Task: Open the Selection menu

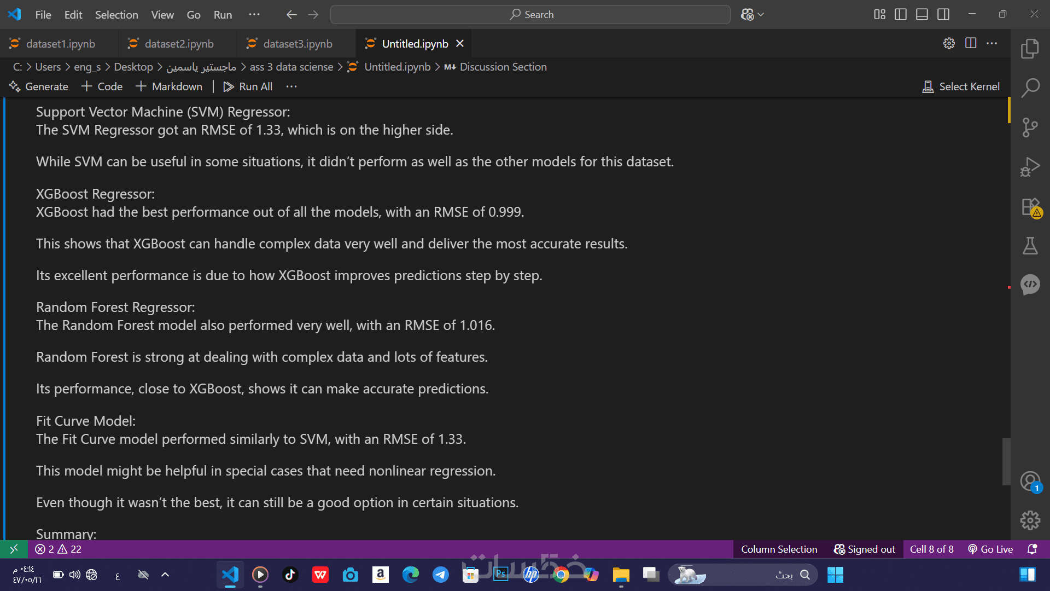Action: 116,15
